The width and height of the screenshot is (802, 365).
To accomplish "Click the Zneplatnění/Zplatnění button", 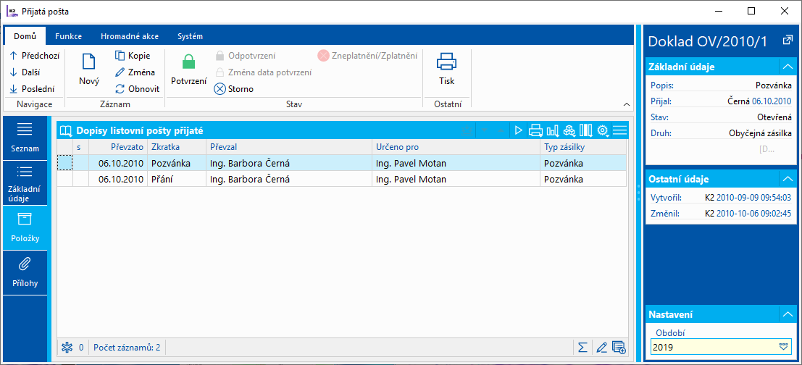I will [367, 56].
